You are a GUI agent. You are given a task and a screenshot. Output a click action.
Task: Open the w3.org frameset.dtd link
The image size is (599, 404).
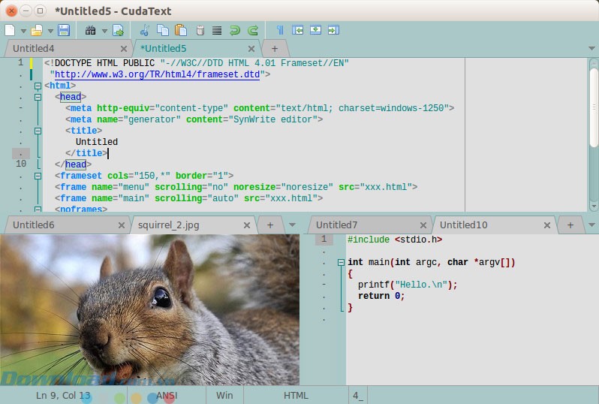158,75
